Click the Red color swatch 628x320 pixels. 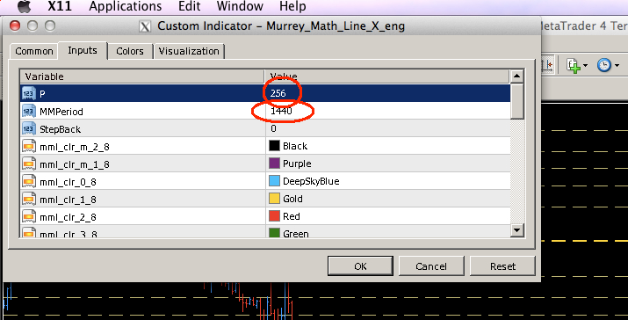[x=274, y=216]
